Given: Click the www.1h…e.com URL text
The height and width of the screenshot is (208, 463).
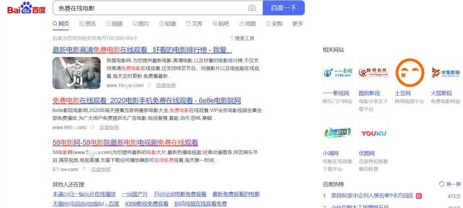Looking at the screenshot, I should tap(125, 85).
